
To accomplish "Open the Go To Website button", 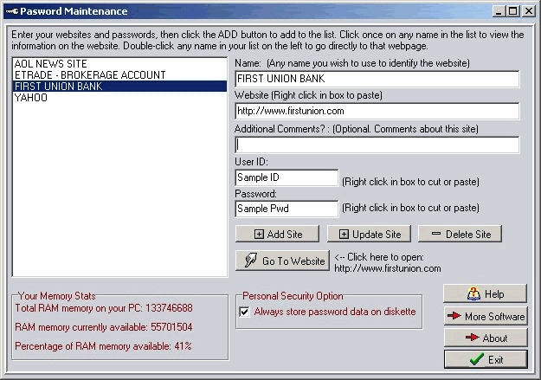I will 282,261.
